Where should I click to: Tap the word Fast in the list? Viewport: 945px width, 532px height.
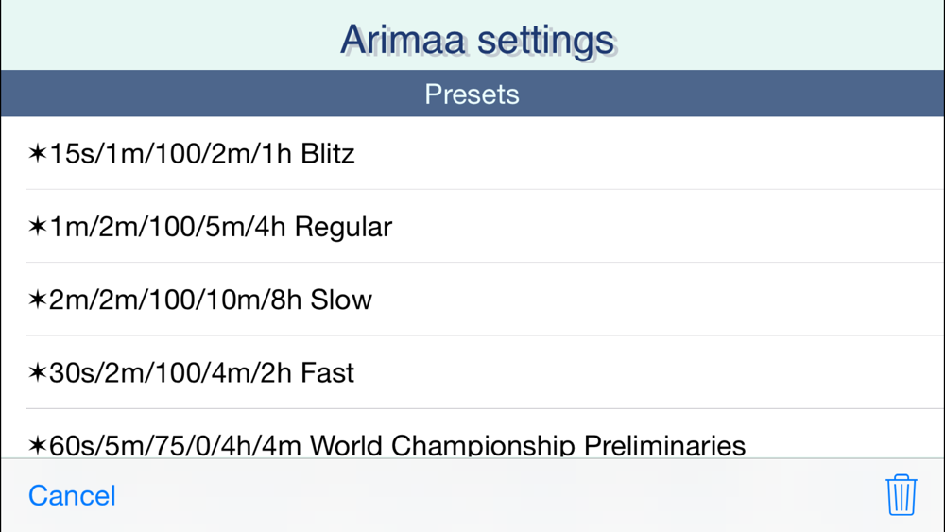[x=327, y=373]
